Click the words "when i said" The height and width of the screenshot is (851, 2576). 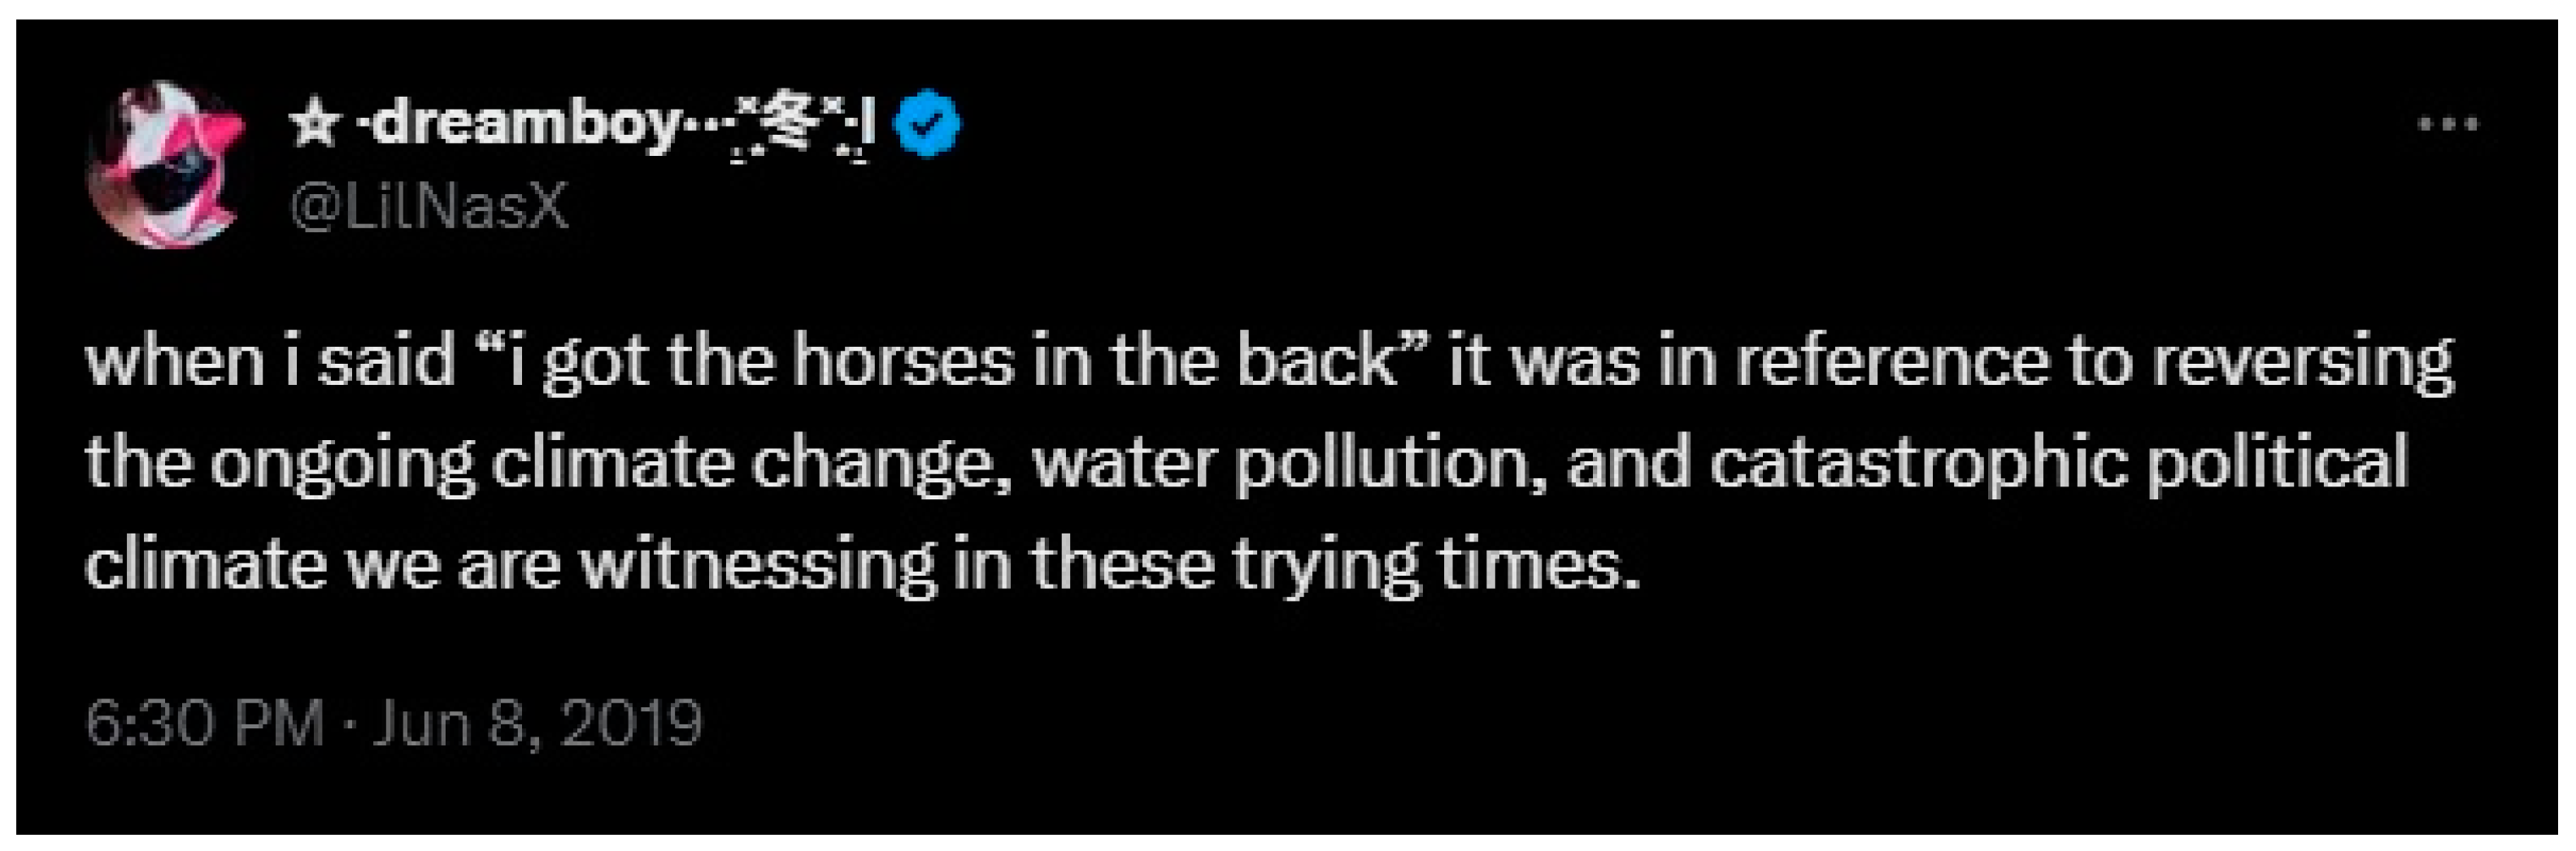[x=270, y=361]
